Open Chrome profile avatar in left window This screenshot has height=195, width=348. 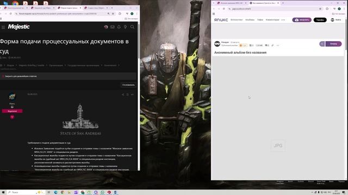(132, 14)
